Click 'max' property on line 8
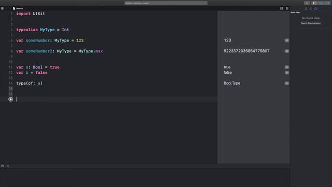 click(99, 51)
